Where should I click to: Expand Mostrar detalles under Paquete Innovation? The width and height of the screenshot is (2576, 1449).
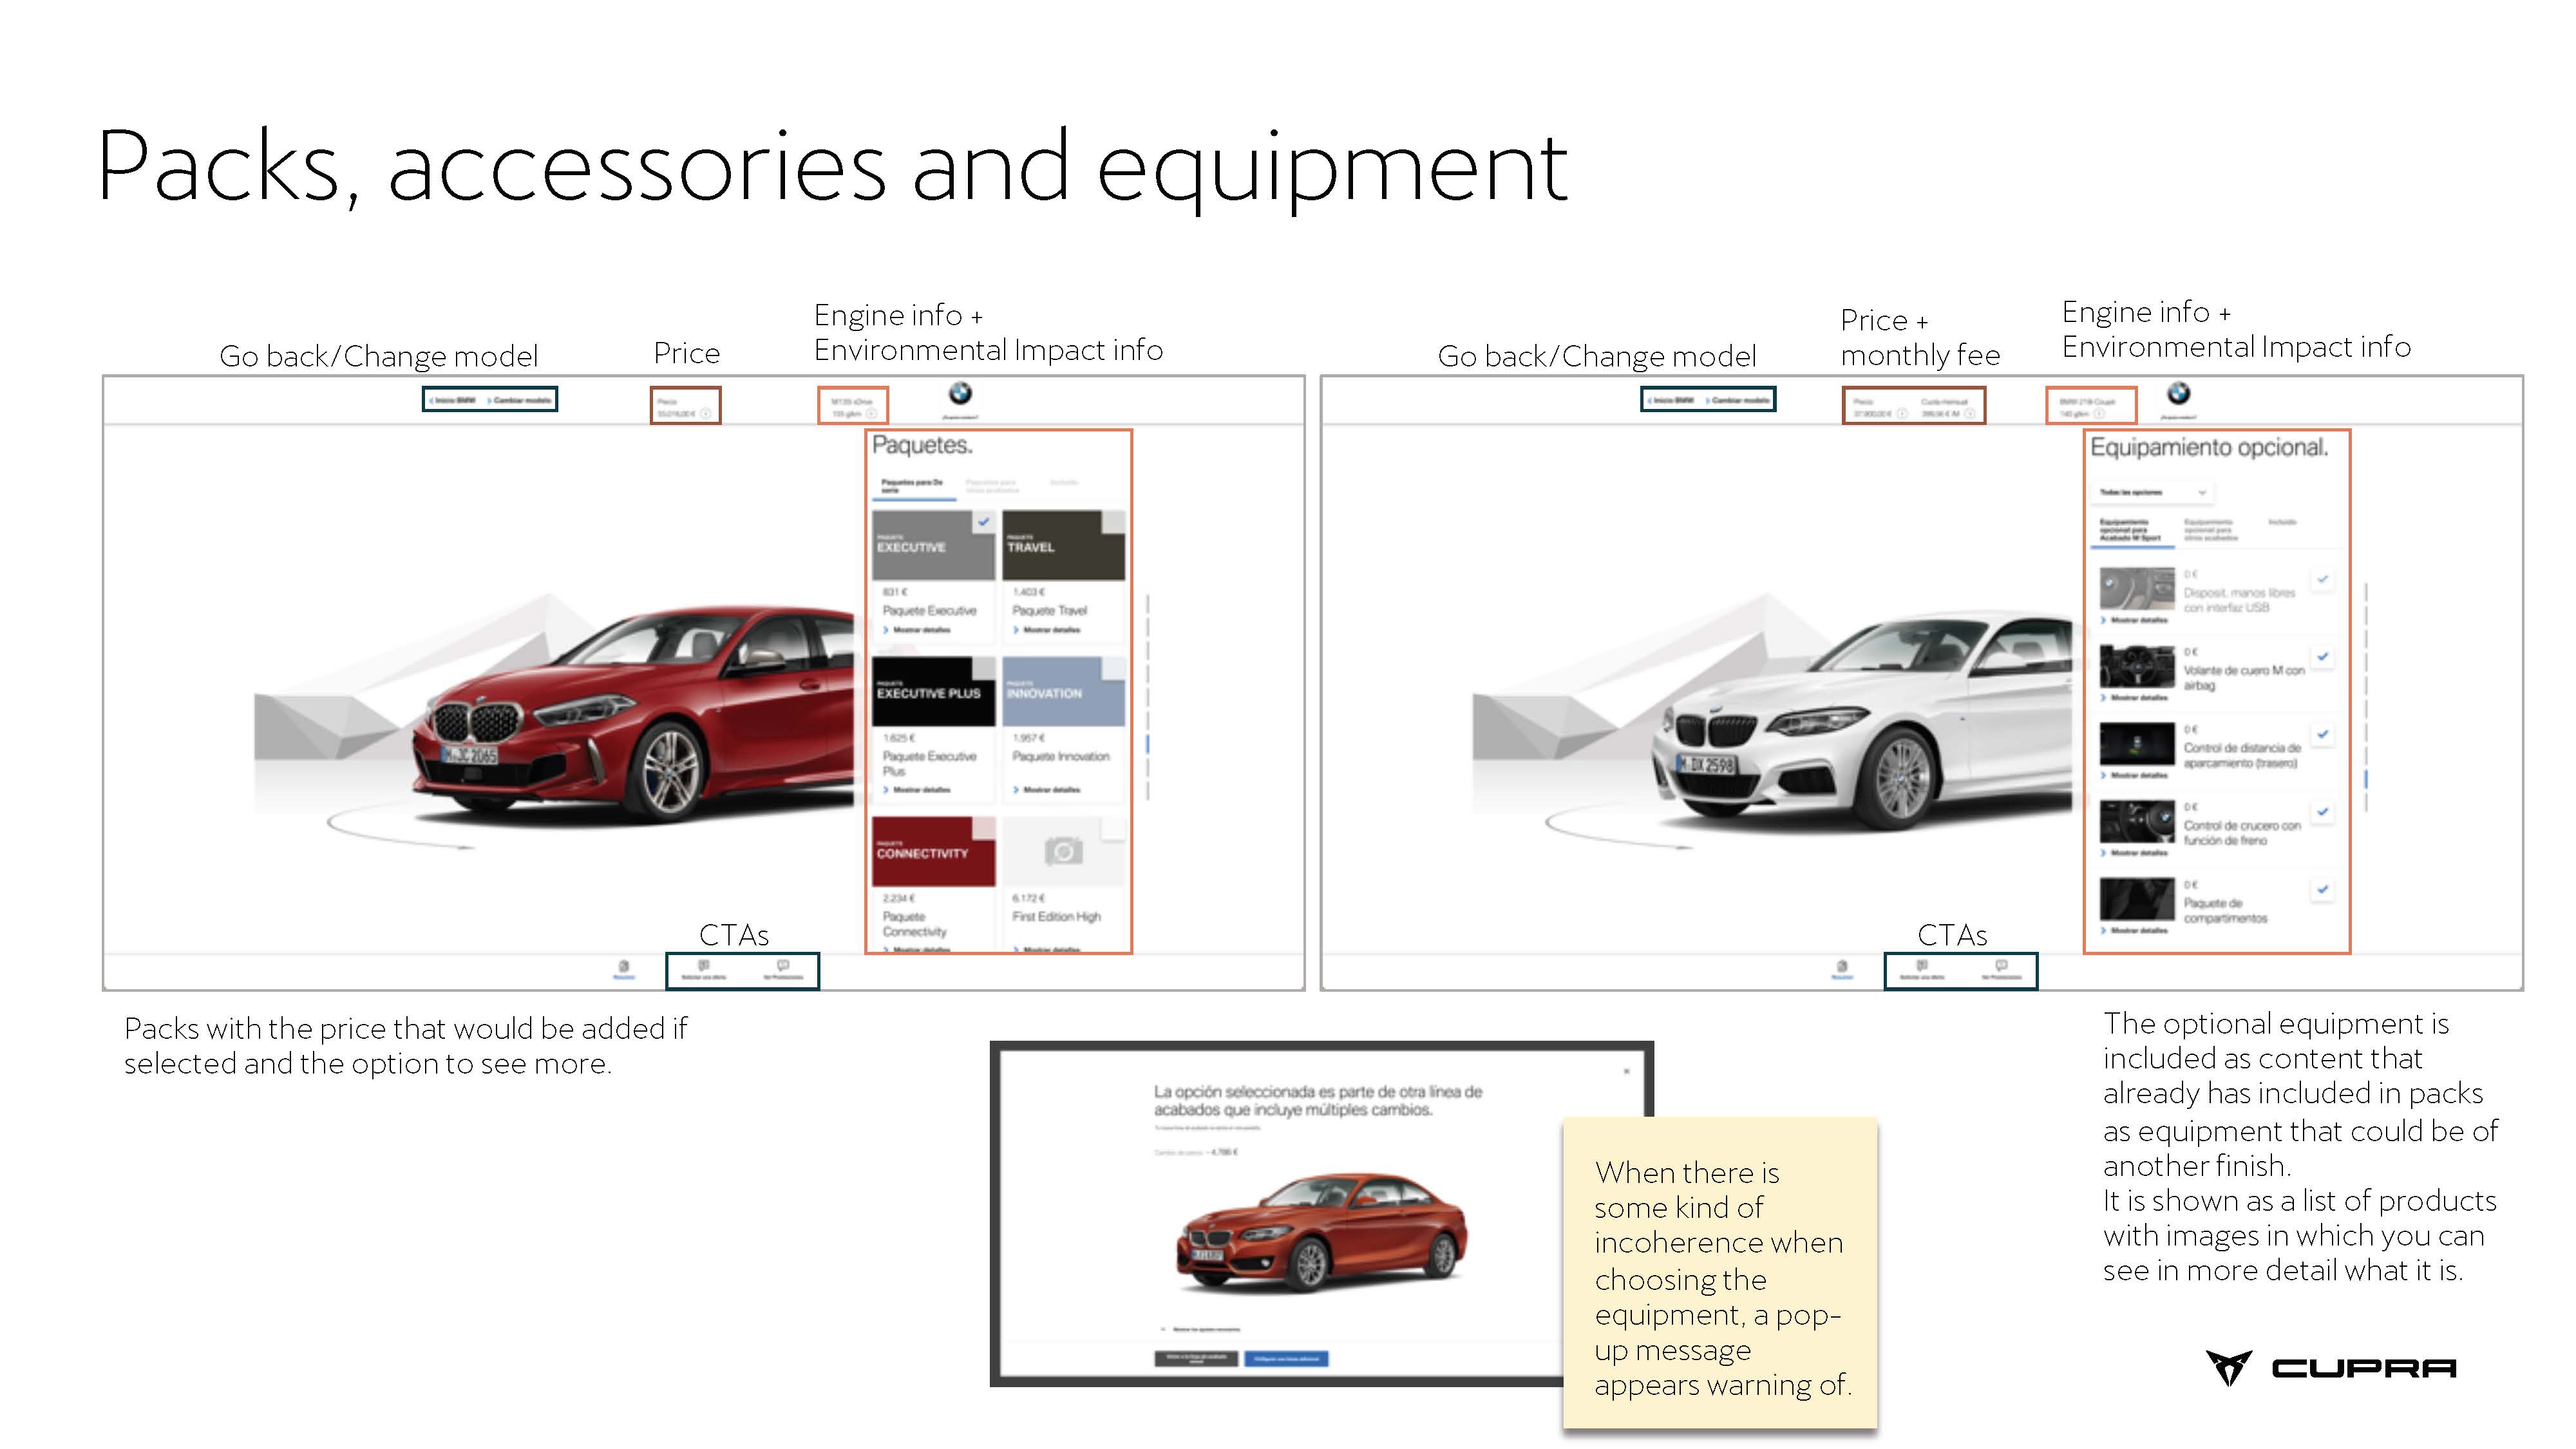point(1046,790)
